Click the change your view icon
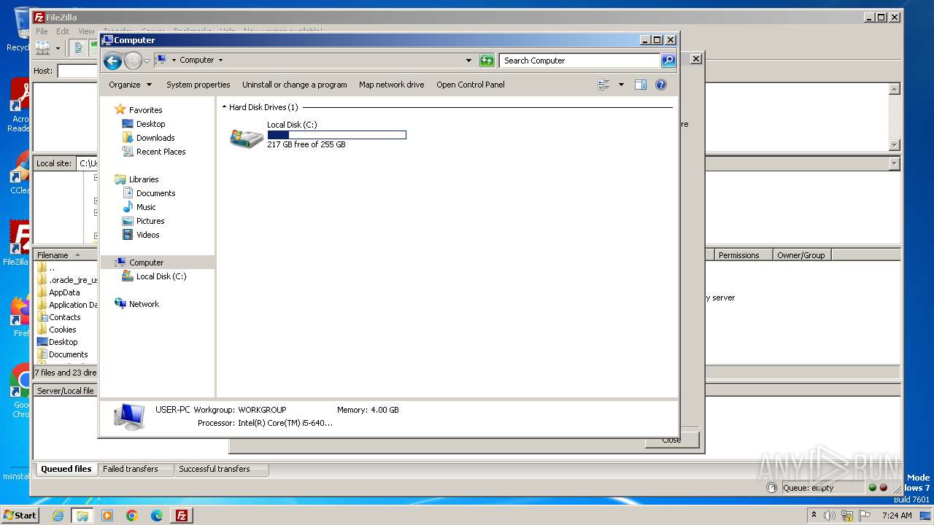The image size is (934, 525). click(603, 85)
